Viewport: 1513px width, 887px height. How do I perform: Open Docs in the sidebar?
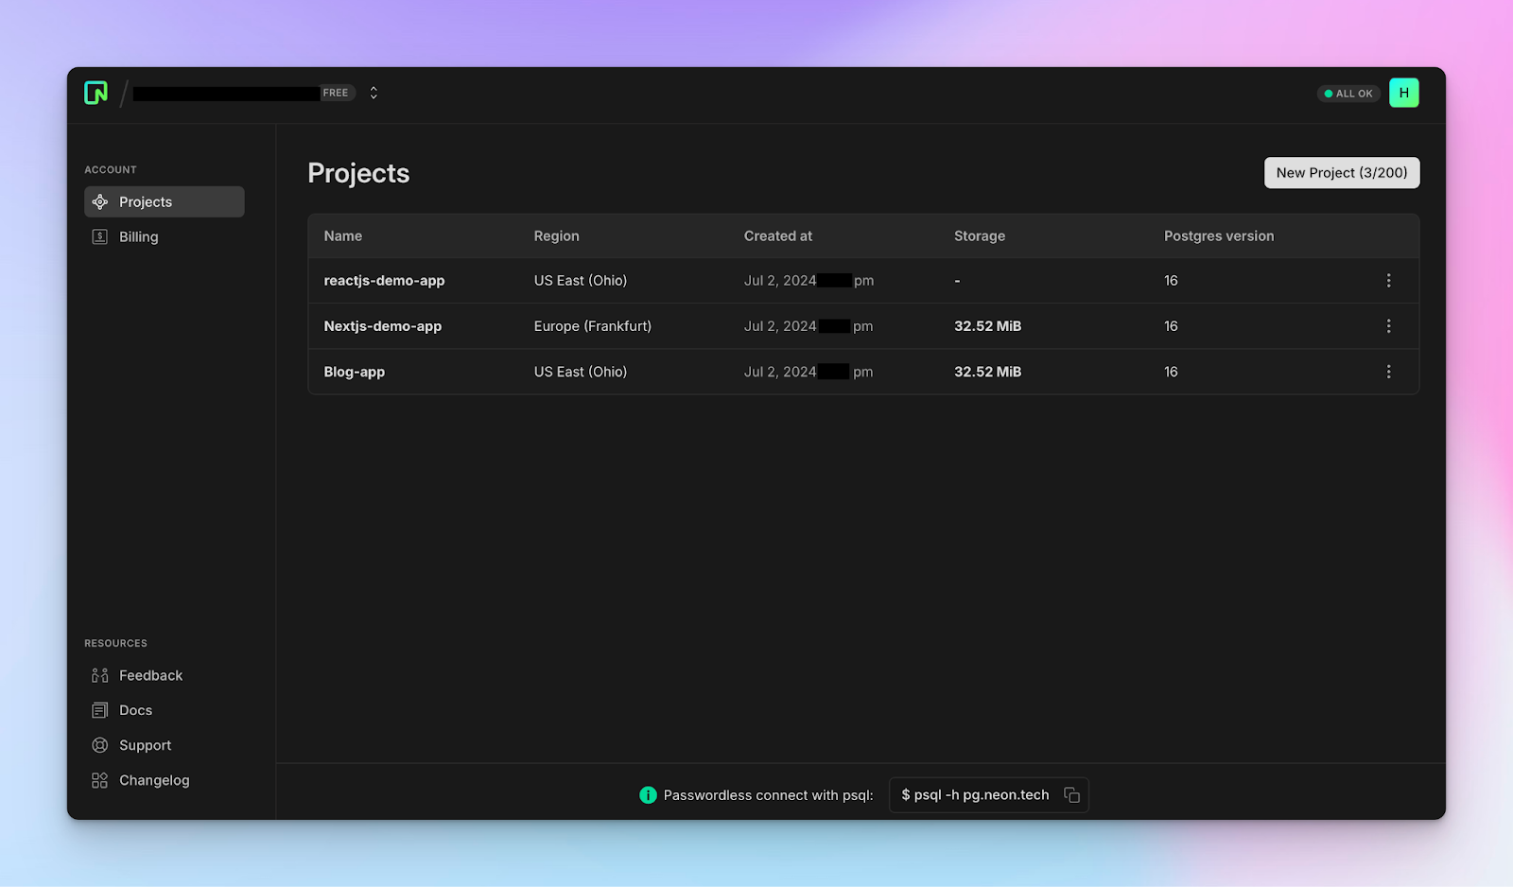[x=165, y=710]
